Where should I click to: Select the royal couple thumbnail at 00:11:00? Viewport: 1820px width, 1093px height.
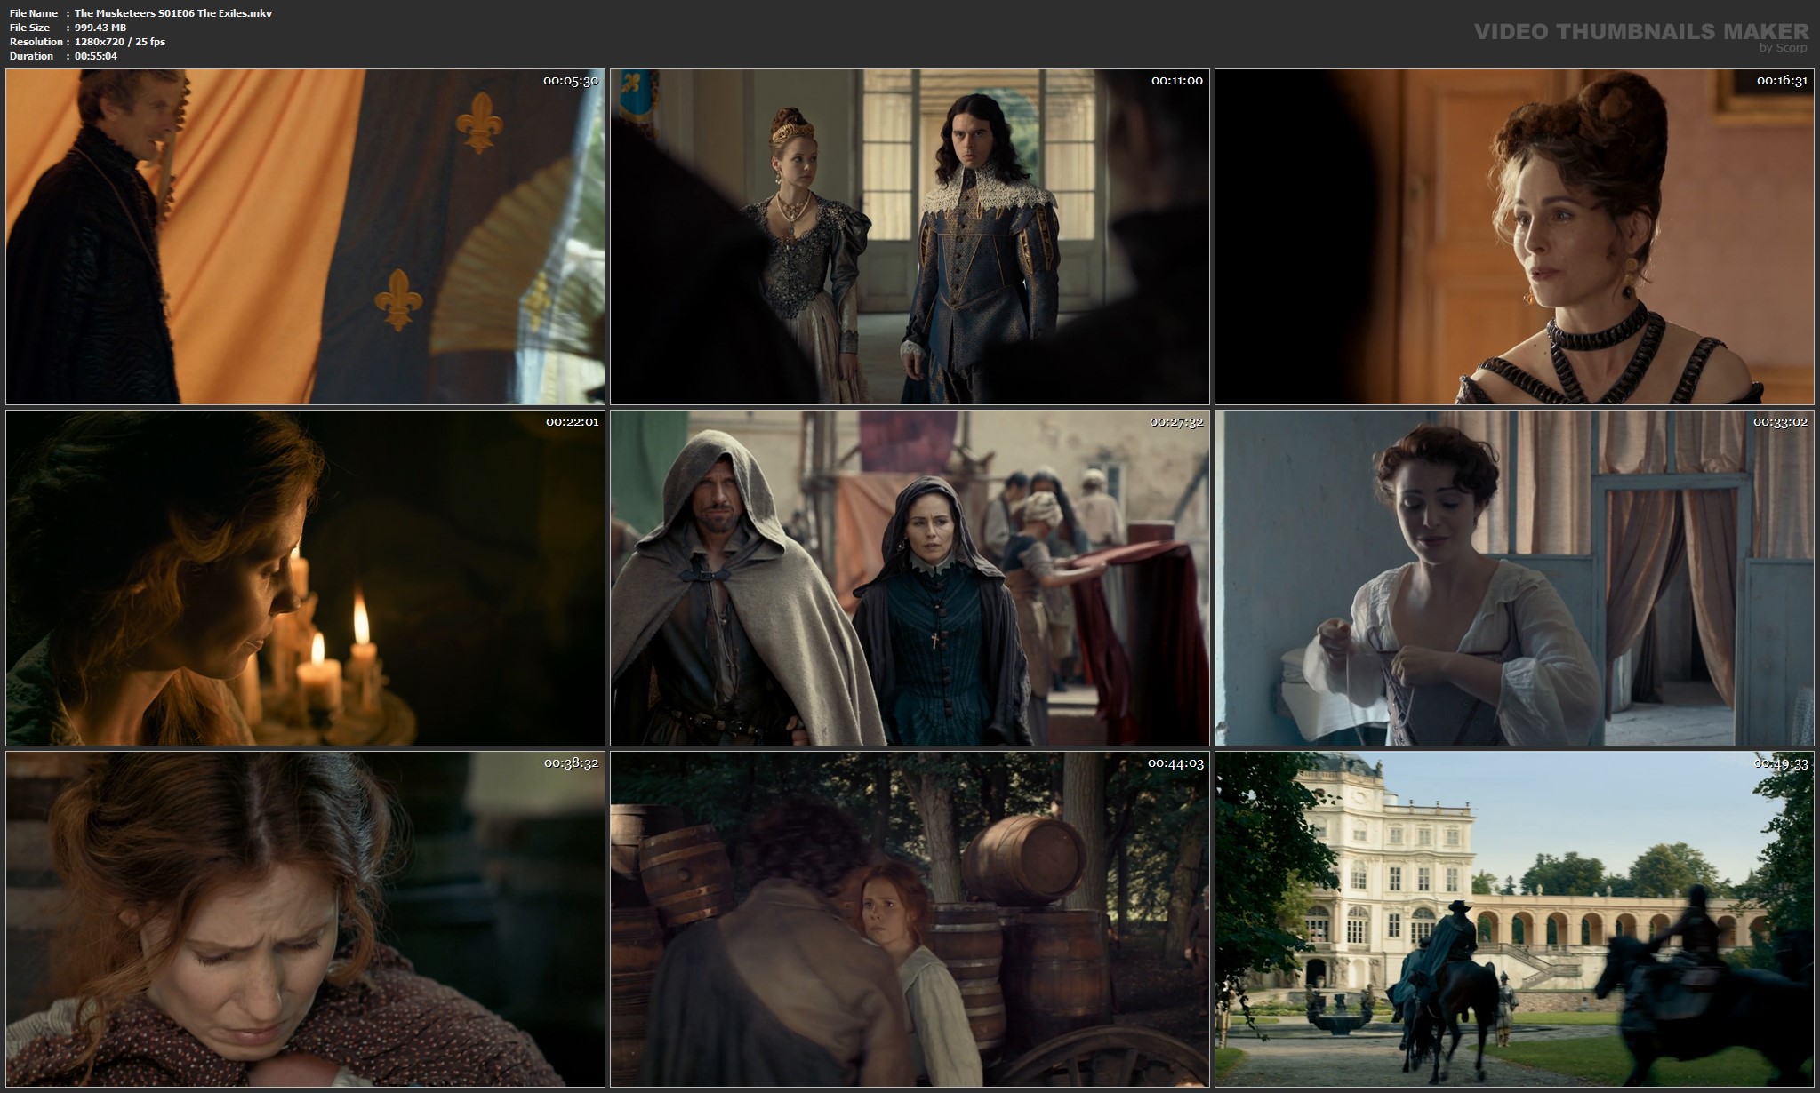click(910, 236)
